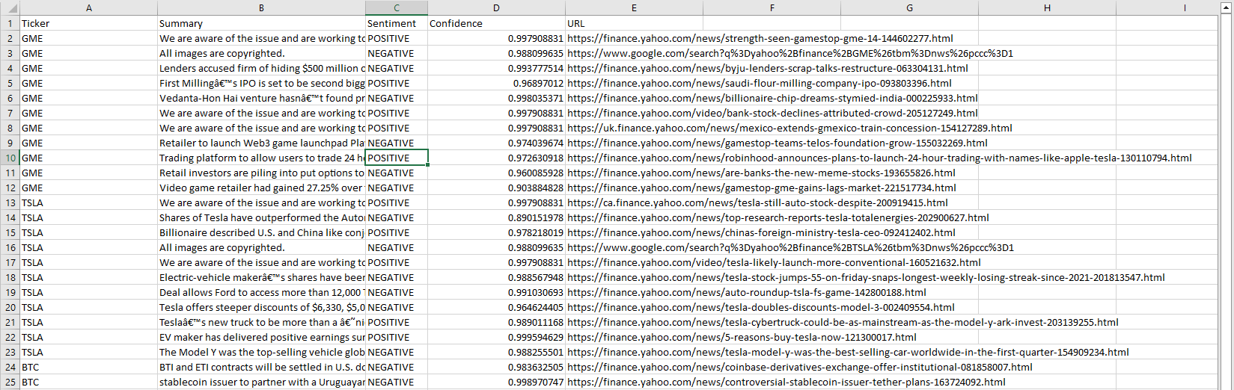Click confidence value 0.999594629
1234x390 pixels.
click(496, 337)
